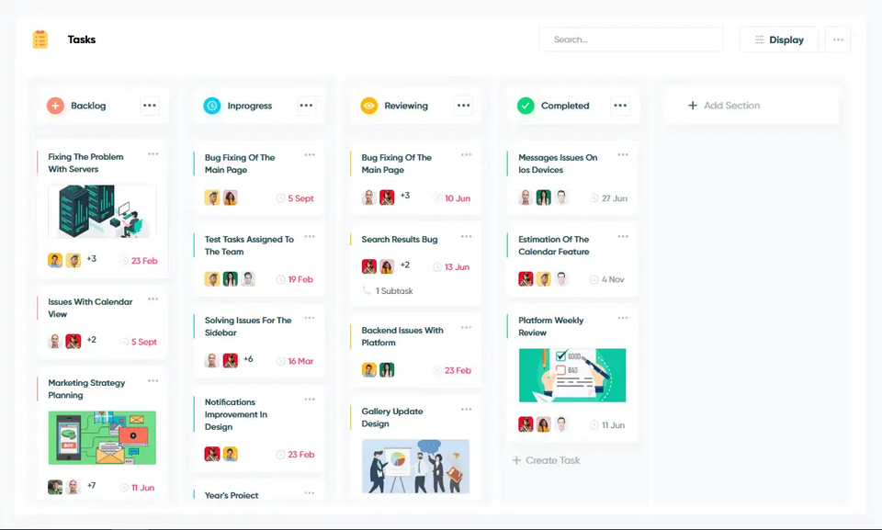The image size is (882, 530).
Task: Open options for Platform Weekly Review card
Action: click(623, 318)
